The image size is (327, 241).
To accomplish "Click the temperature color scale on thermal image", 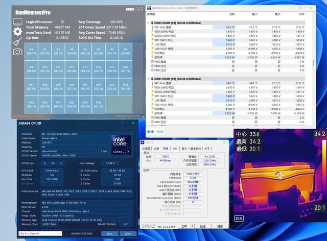I will point(324,171).
